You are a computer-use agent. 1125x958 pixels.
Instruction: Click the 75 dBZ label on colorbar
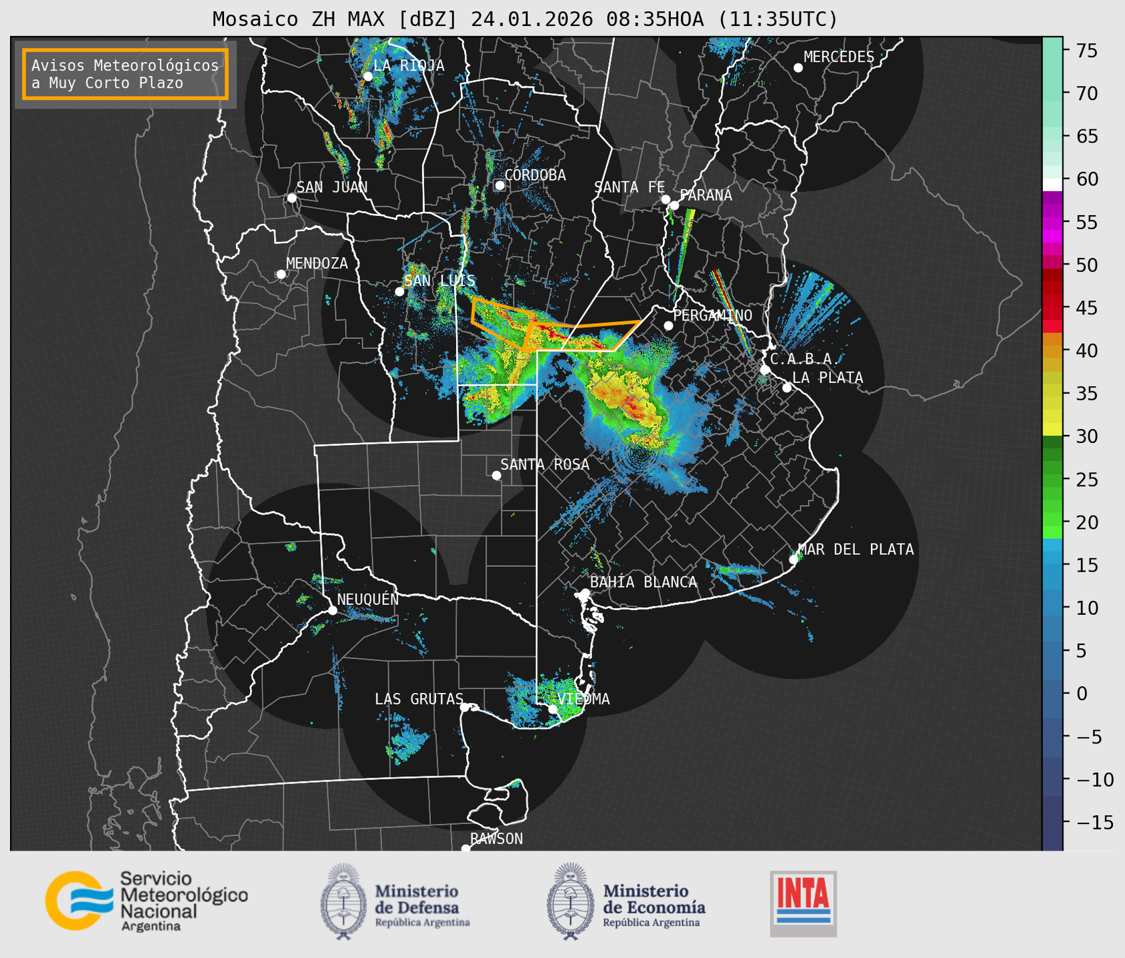coord(1090,51)
